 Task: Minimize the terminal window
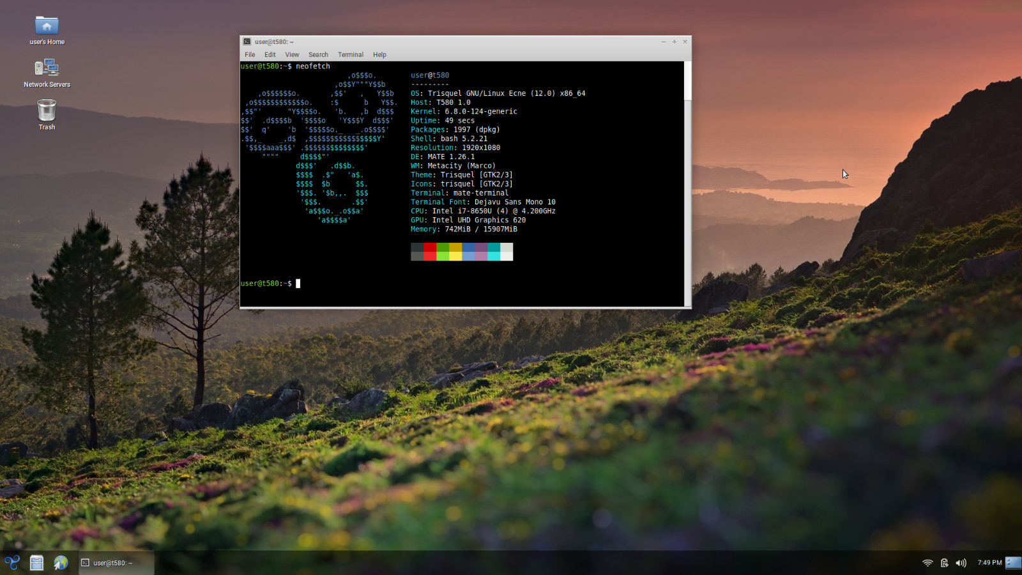664,42
